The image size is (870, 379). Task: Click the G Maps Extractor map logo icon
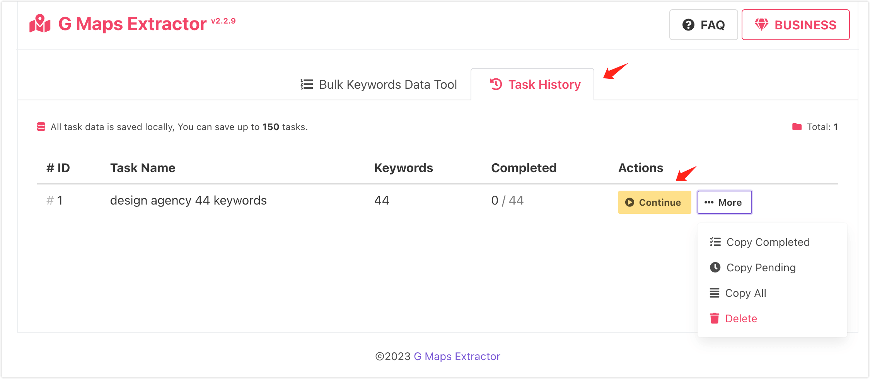(40, 24)
